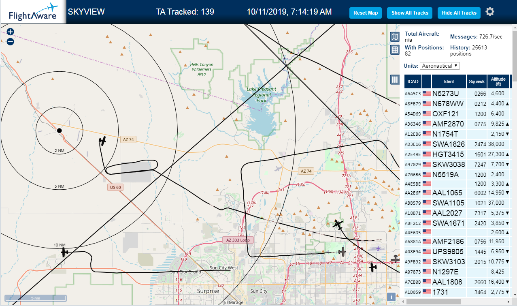Open map info attribution icon
Viewport: 517px width, 306px height.
(391, 297)
